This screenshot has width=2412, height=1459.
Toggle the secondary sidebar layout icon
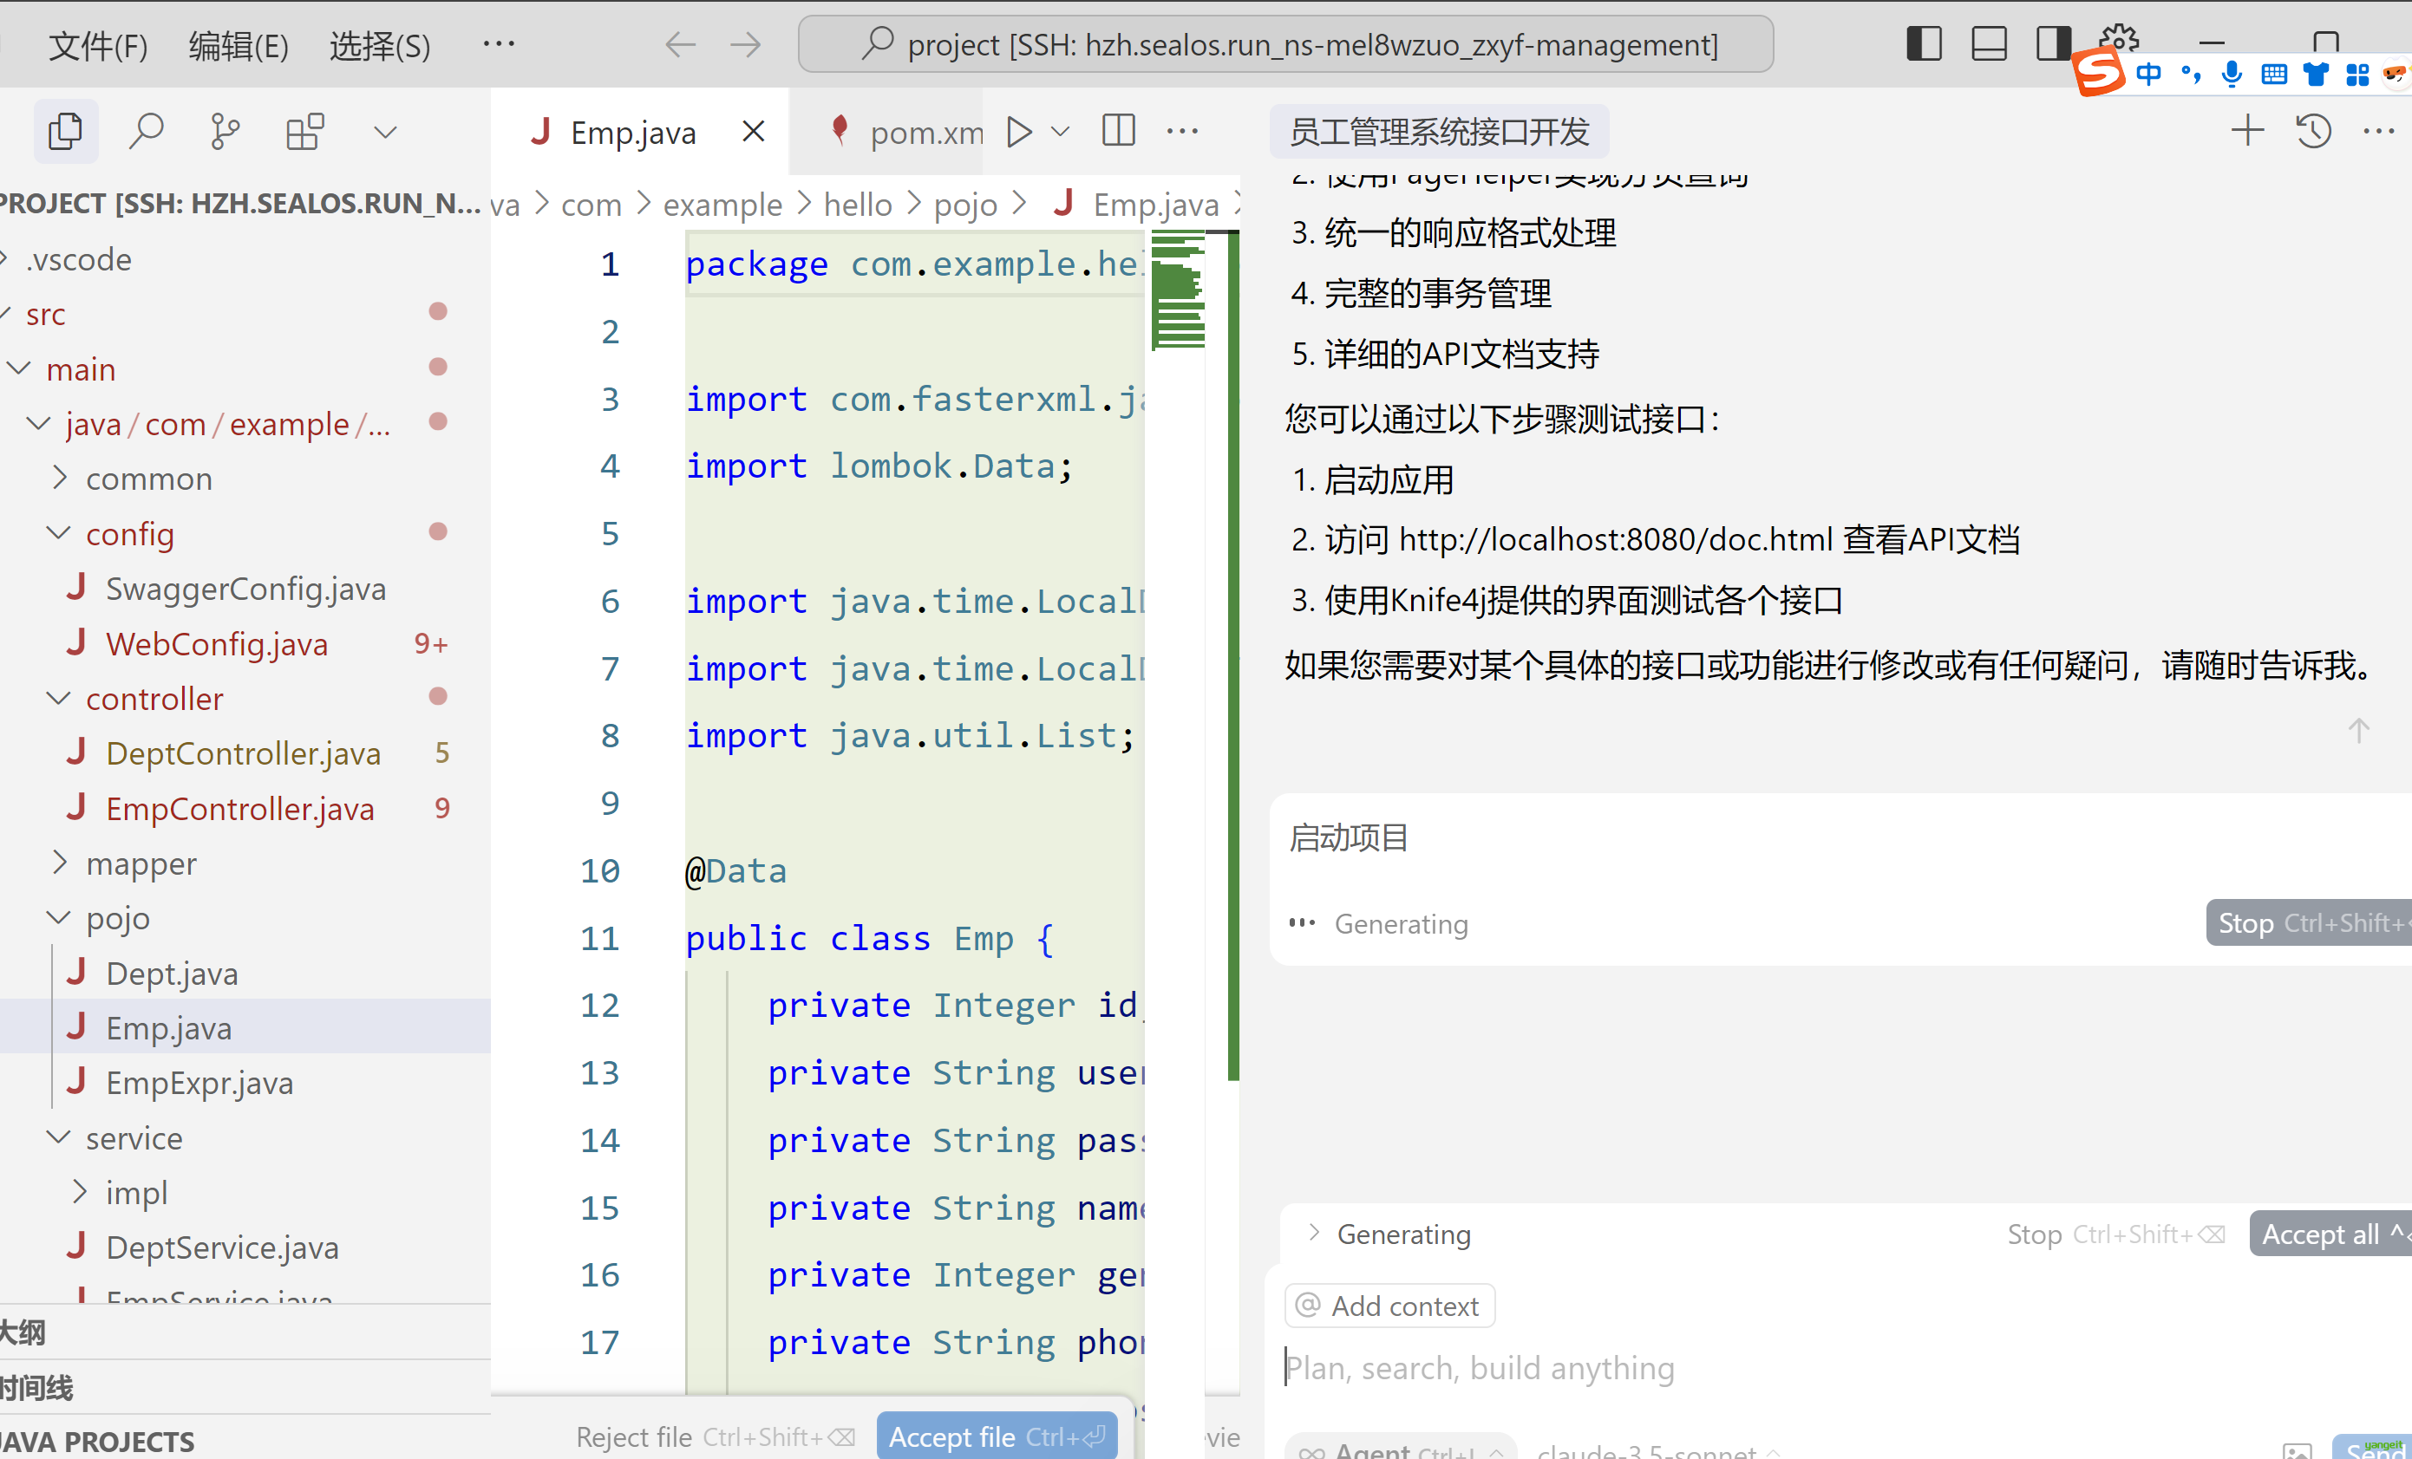pos(2053,44)
